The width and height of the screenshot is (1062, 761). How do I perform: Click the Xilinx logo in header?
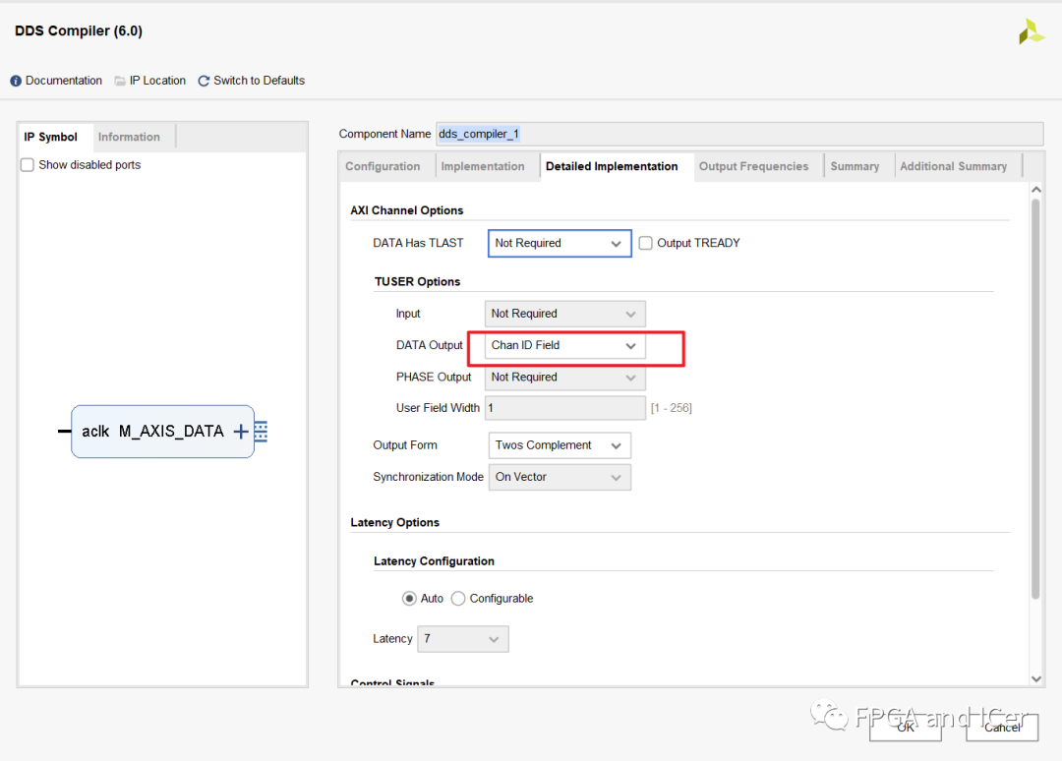[x=1031, y=31]
